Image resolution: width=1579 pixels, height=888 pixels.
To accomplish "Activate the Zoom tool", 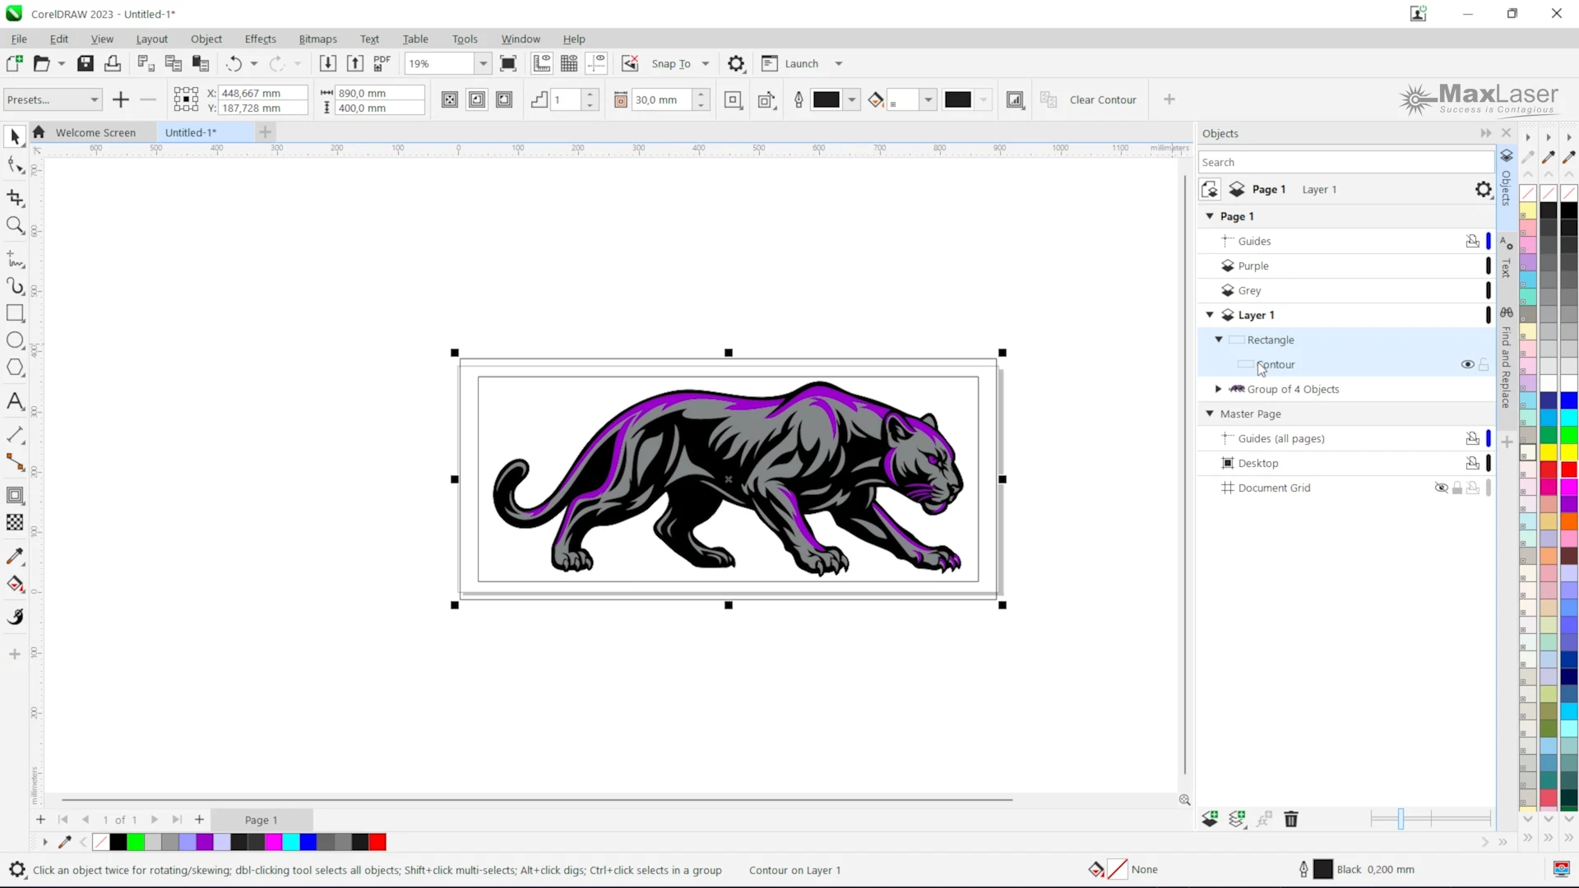I will (15, 225).
